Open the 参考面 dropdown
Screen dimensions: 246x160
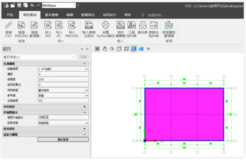coord(87,95)
